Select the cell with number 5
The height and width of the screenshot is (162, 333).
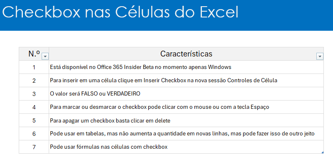pos(34,120)
